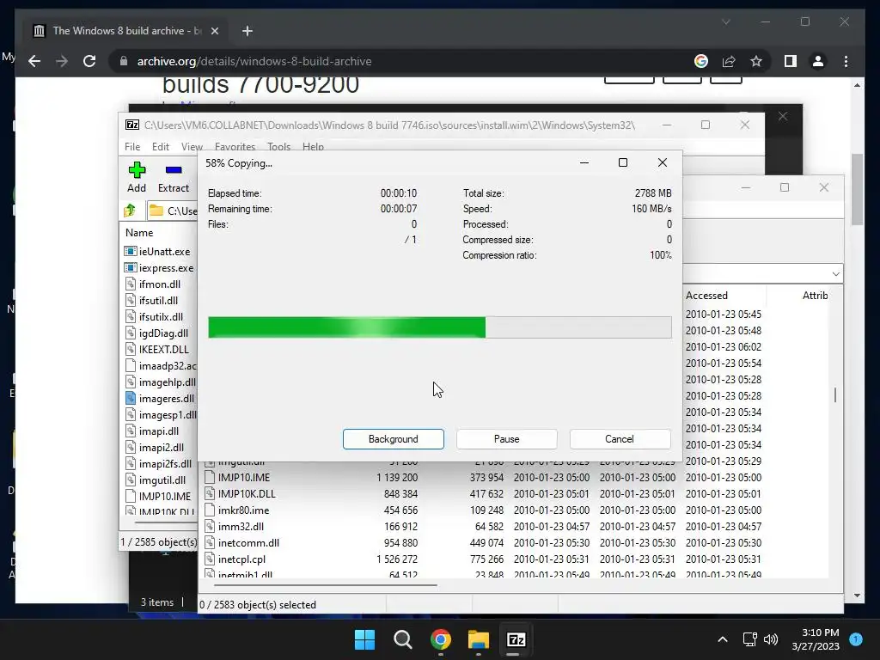
Task: Select imapi2fs.dll in the left list
Action: pyautogui.click(x=158, y=464)
